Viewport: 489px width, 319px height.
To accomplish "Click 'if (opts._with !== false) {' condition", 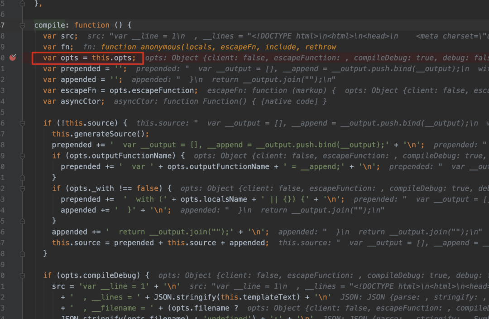I will (x=112, y=188).
